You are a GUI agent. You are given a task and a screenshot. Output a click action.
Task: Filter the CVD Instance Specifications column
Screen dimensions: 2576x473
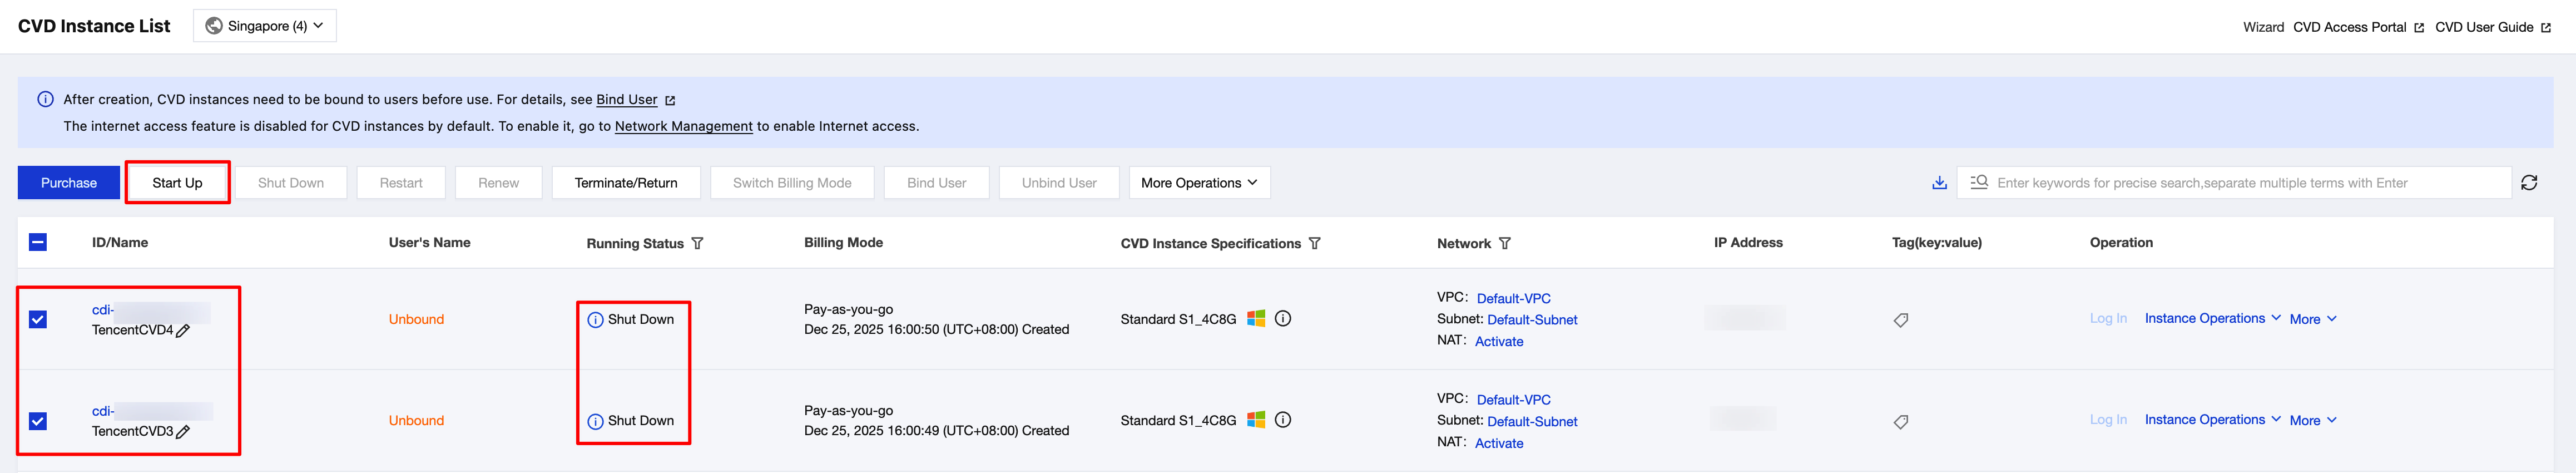[1315, 244]
